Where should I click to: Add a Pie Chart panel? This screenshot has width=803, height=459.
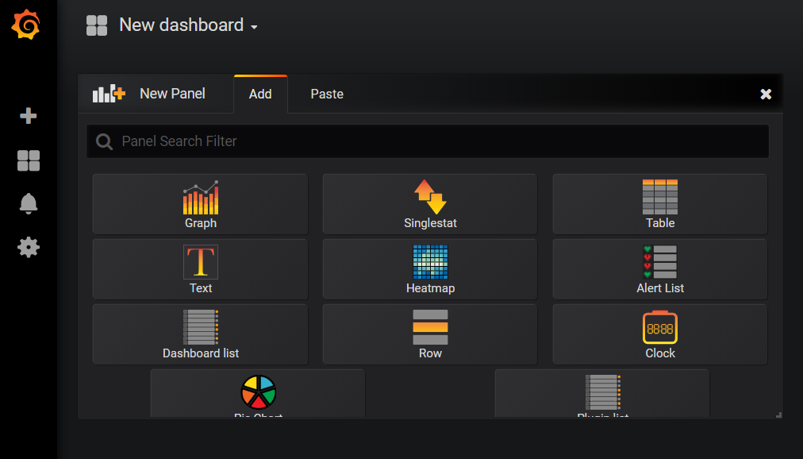258,393
